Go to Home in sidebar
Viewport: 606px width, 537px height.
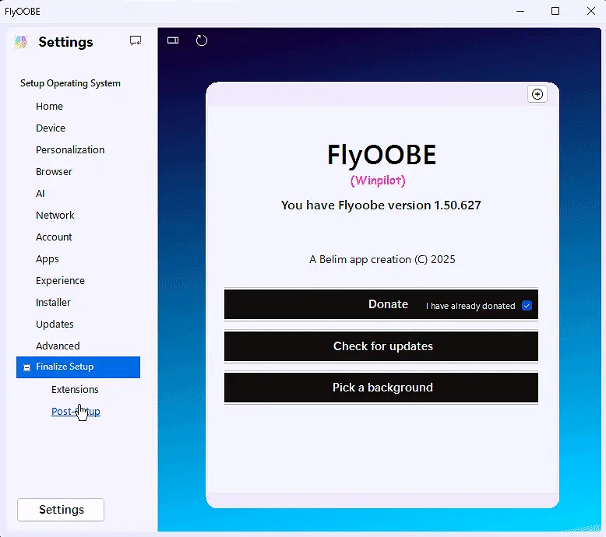[x=49, y=106]
